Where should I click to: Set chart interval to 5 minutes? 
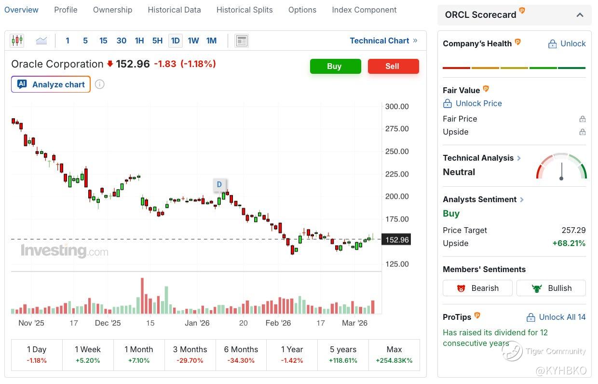[85, 41]
